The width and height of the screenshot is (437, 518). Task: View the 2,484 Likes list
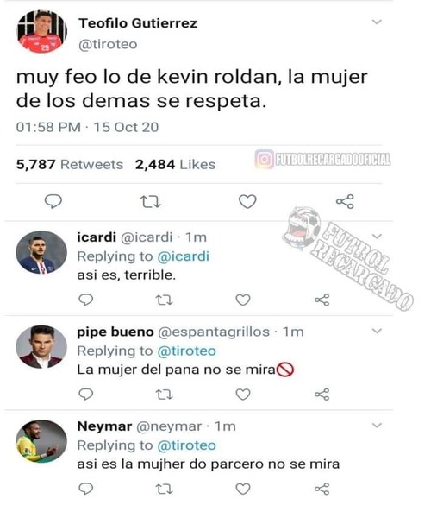point(175,165)
